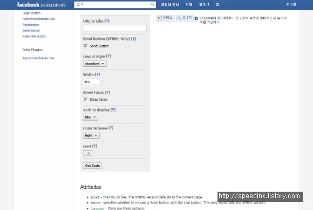
Task: Open the Layout Style standard dropdown
Action: pyautogui.click(x=95, y=64)
